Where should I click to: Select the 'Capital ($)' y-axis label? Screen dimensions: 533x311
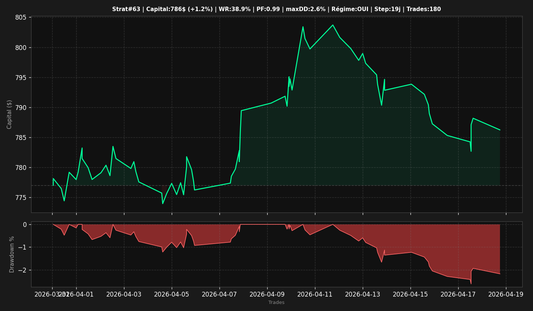point(10,114)
